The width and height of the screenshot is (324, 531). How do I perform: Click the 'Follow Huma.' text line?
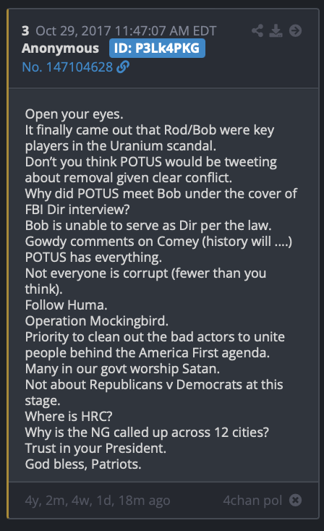(66, 305)
